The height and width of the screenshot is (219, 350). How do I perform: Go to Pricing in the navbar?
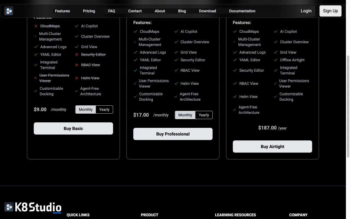click(89, 11)
